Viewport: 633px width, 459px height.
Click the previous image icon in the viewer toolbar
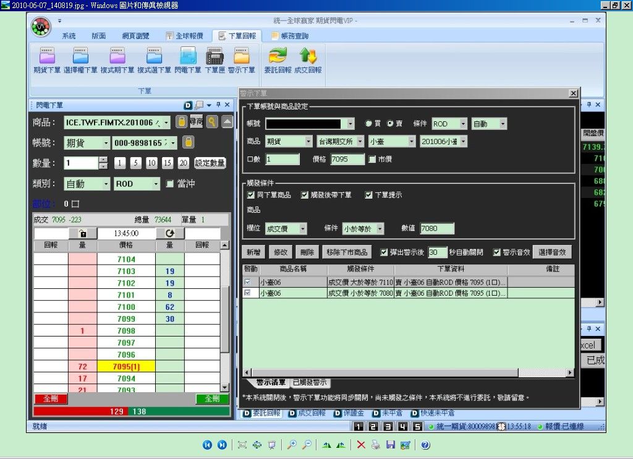(x=207, y=445)
